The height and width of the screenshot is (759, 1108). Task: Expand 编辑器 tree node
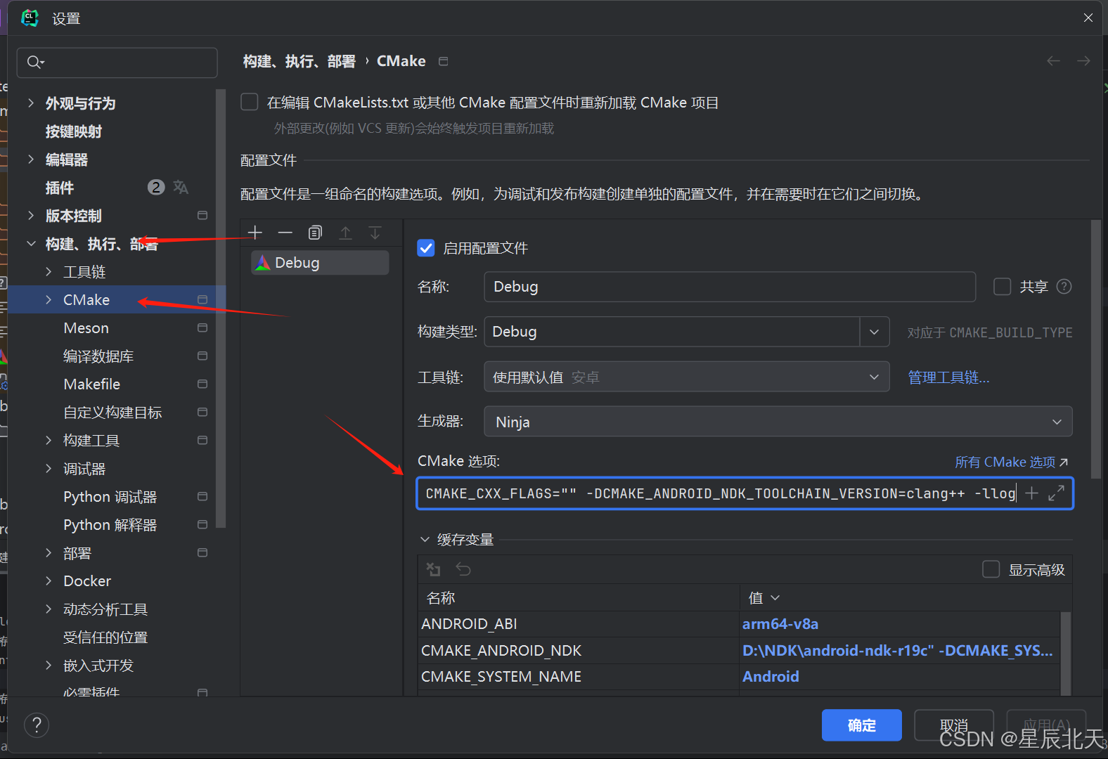coord(30,159)
